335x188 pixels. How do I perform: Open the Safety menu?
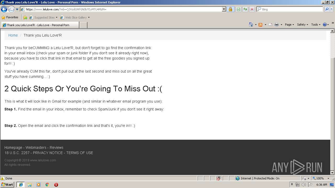click(x=303, y=25)
